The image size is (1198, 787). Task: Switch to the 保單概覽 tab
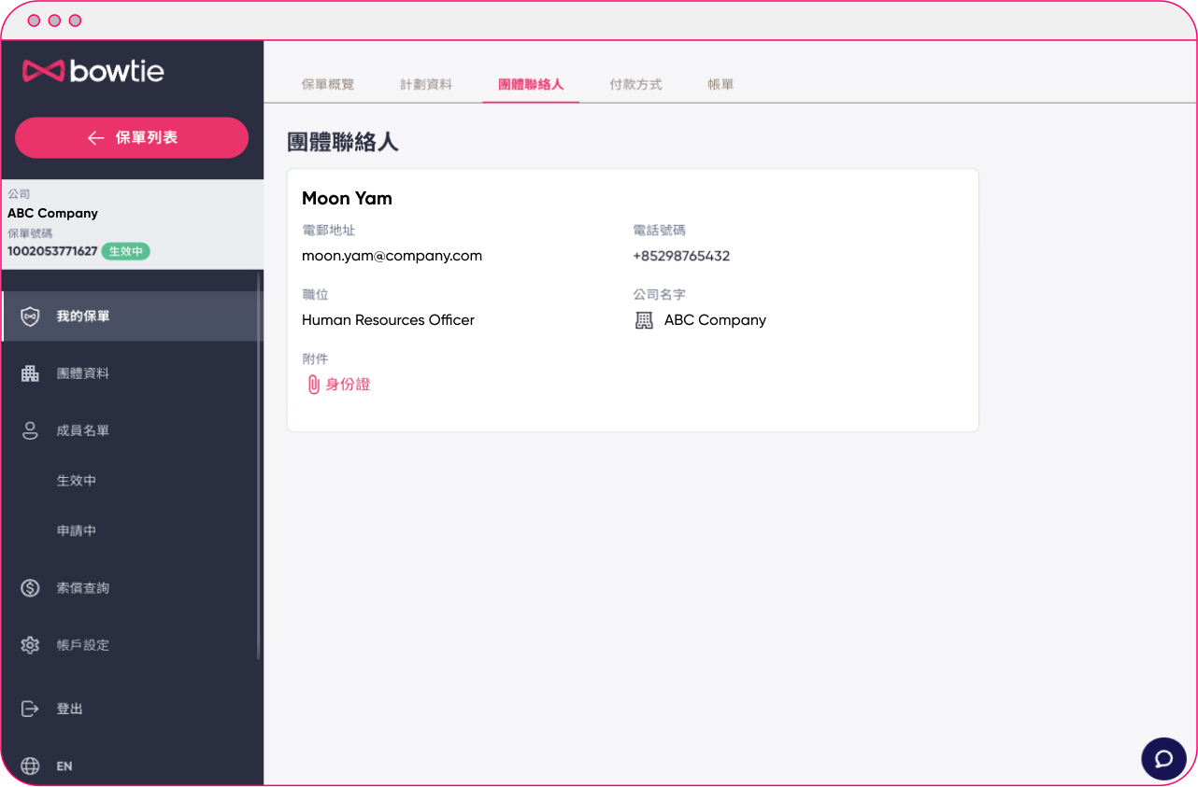[x=329, y=83]
